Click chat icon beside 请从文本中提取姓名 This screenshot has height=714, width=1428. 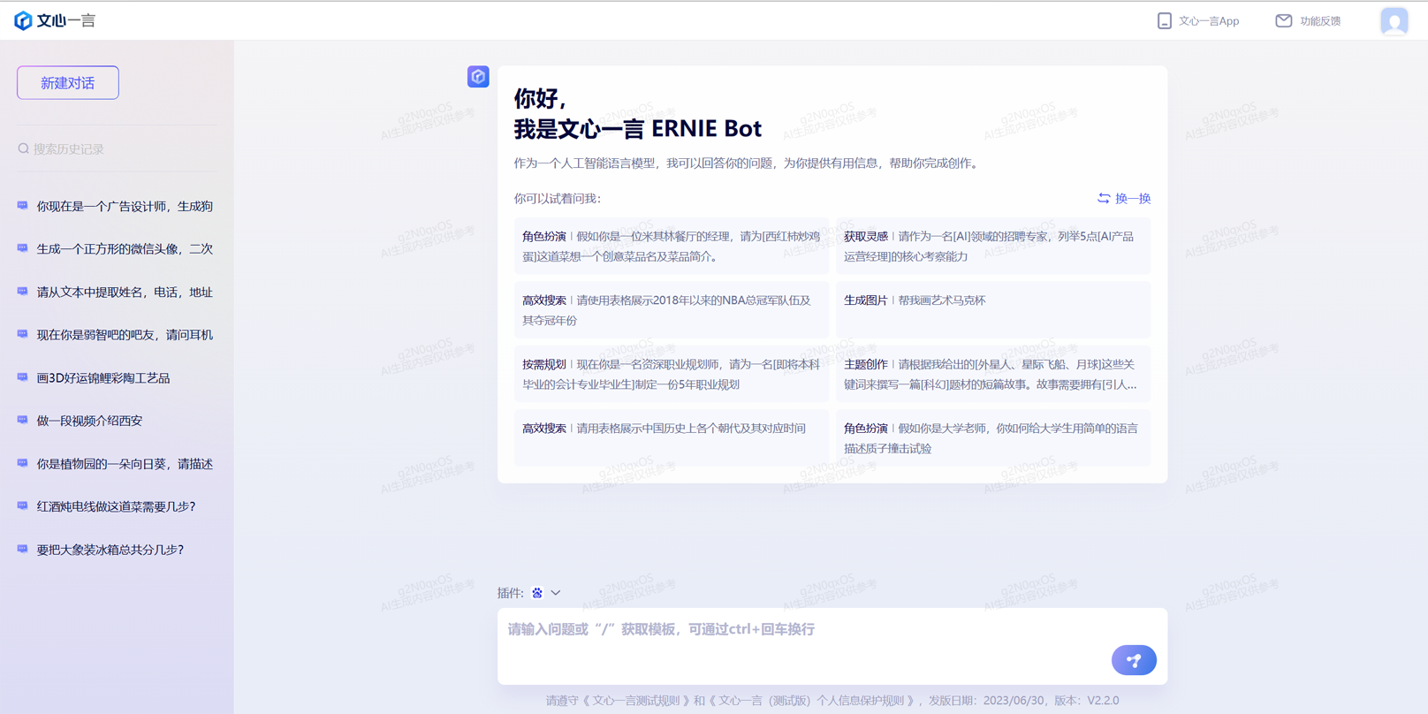23,292
